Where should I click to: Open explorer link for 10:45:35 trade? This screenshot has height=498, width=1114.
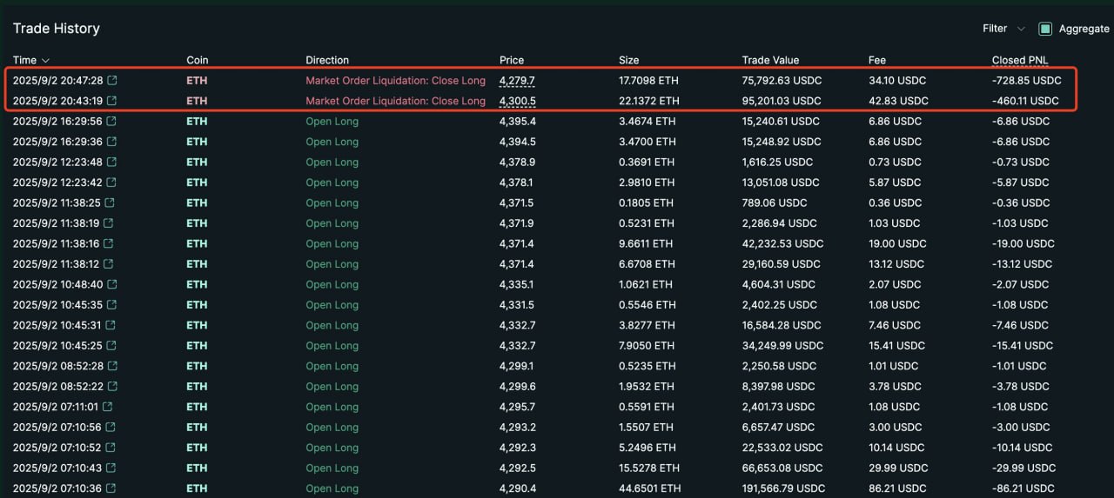111,305
